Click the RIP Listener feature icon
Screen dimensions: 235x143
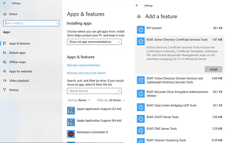pyautogui.click(x=141, y=30)
